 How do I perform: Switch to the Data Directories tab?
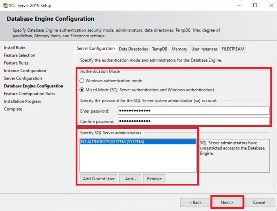pyautogui.click(x=133, y=49)
